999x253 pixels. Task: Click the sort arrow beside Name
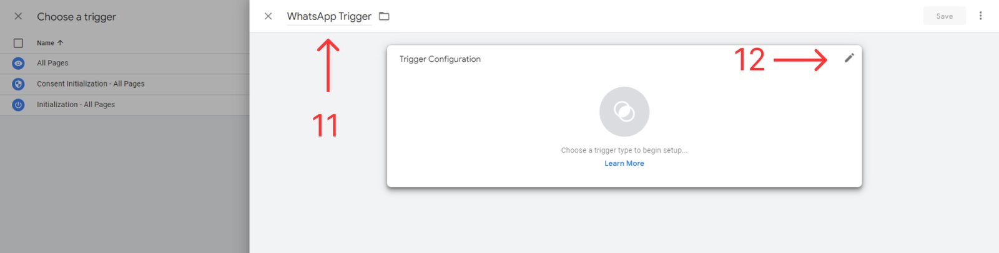tap(60, 43)
